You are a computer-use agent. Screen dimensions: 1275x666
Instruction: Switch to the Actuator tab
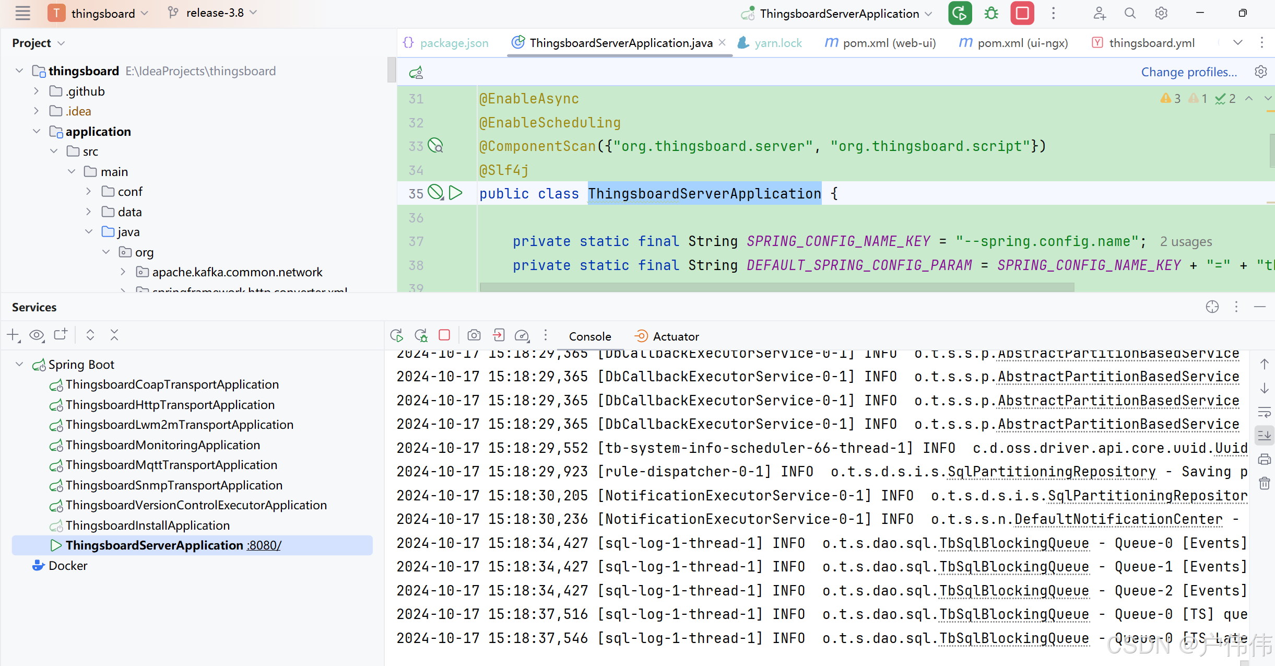pos(667,336)
